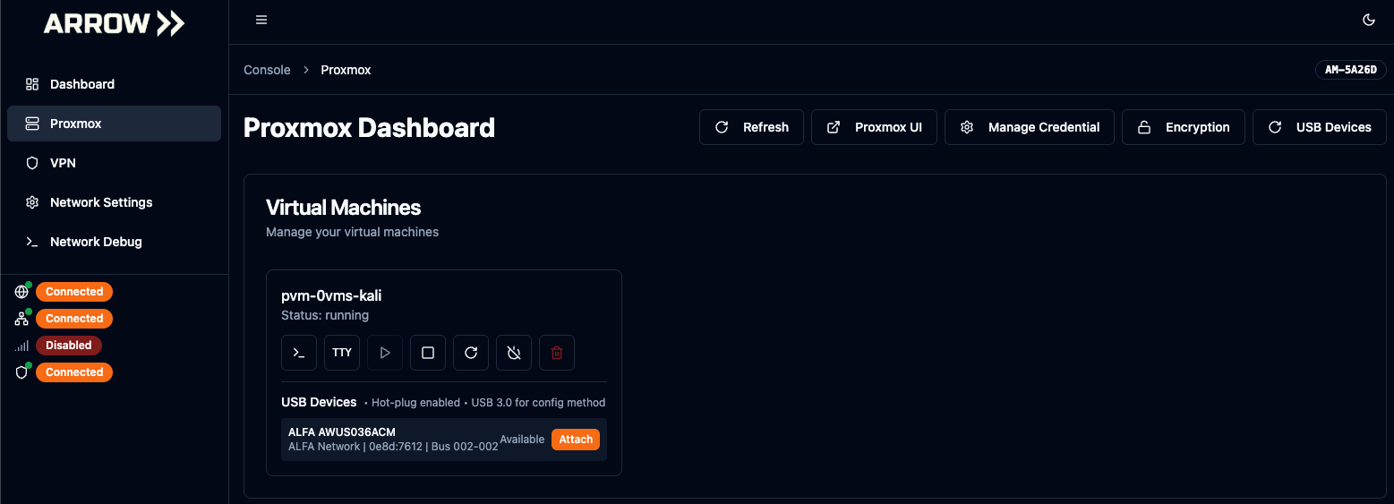This screenshot has width=1394, height=504.
Task: Stop the pvm-0vms-kali VM
Action: (x=428, y=353)
